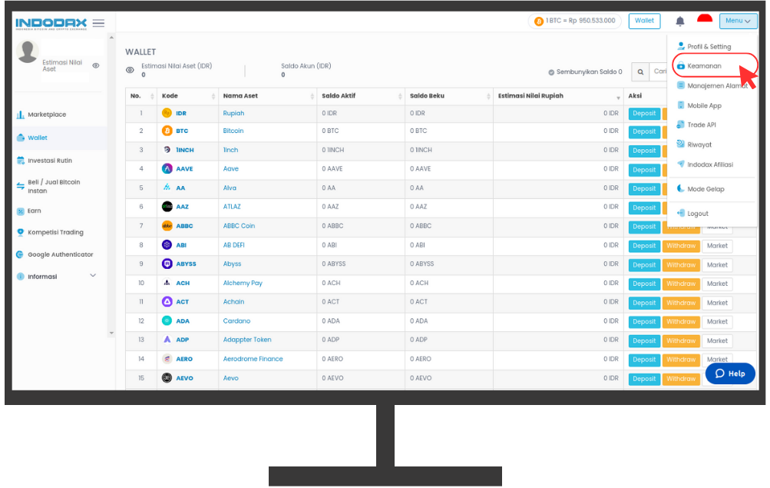This screenshot has height=488, width=770.
Task: Switch on Mode Gelap dark mode
Action: pos(701,189)
